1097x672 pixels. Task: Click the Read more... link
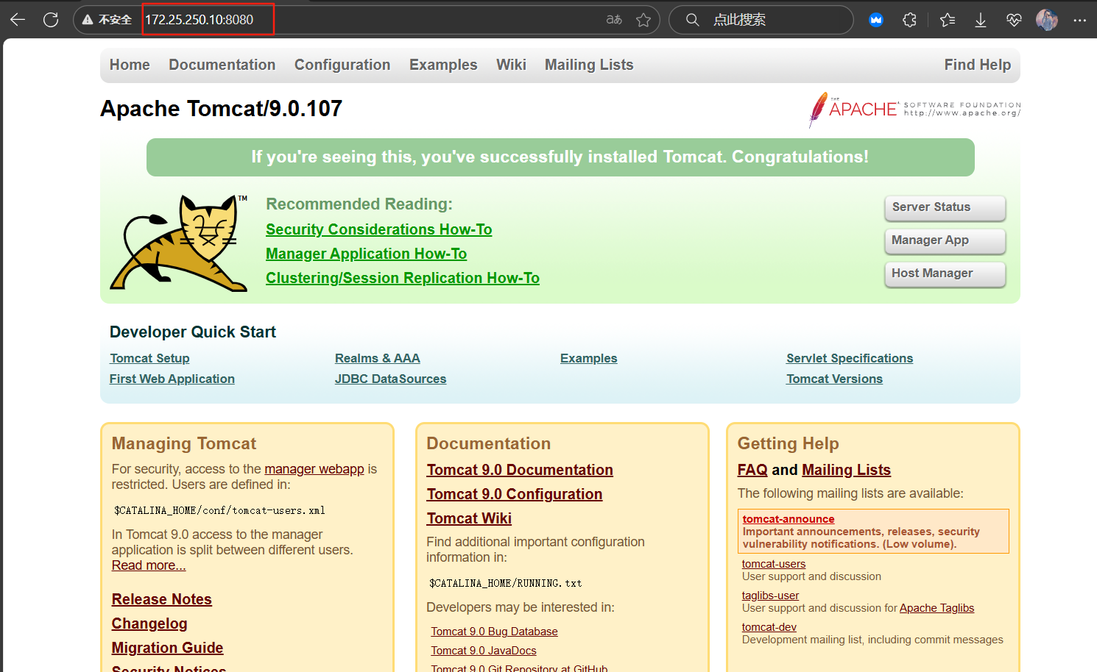pyautogui.click(x=149, y=565)
